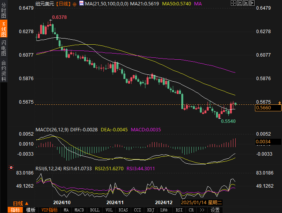This screenshot has height=213, width=282.
Task: Open the 设置 settings button
Action: [215, 210]
